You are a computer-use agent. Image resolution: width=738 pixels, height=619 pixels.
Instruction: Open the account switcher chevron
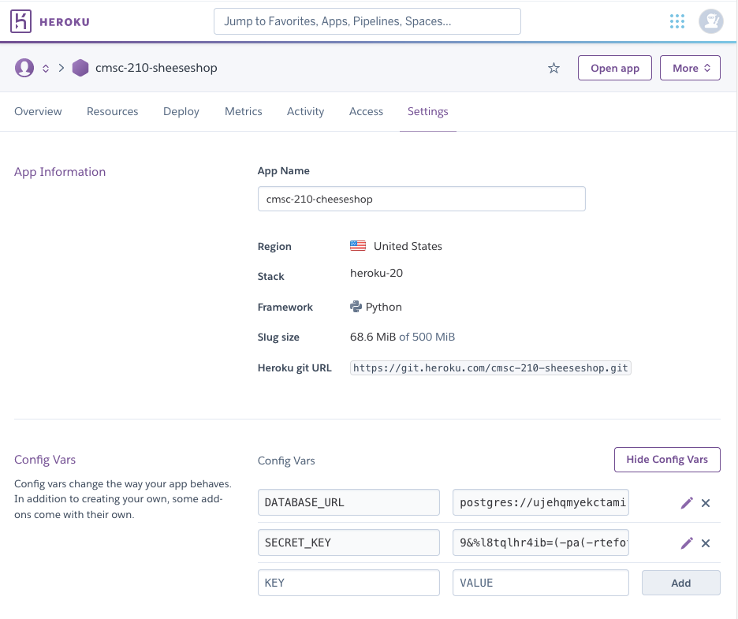pyautogui.click(x=46, y=68)
